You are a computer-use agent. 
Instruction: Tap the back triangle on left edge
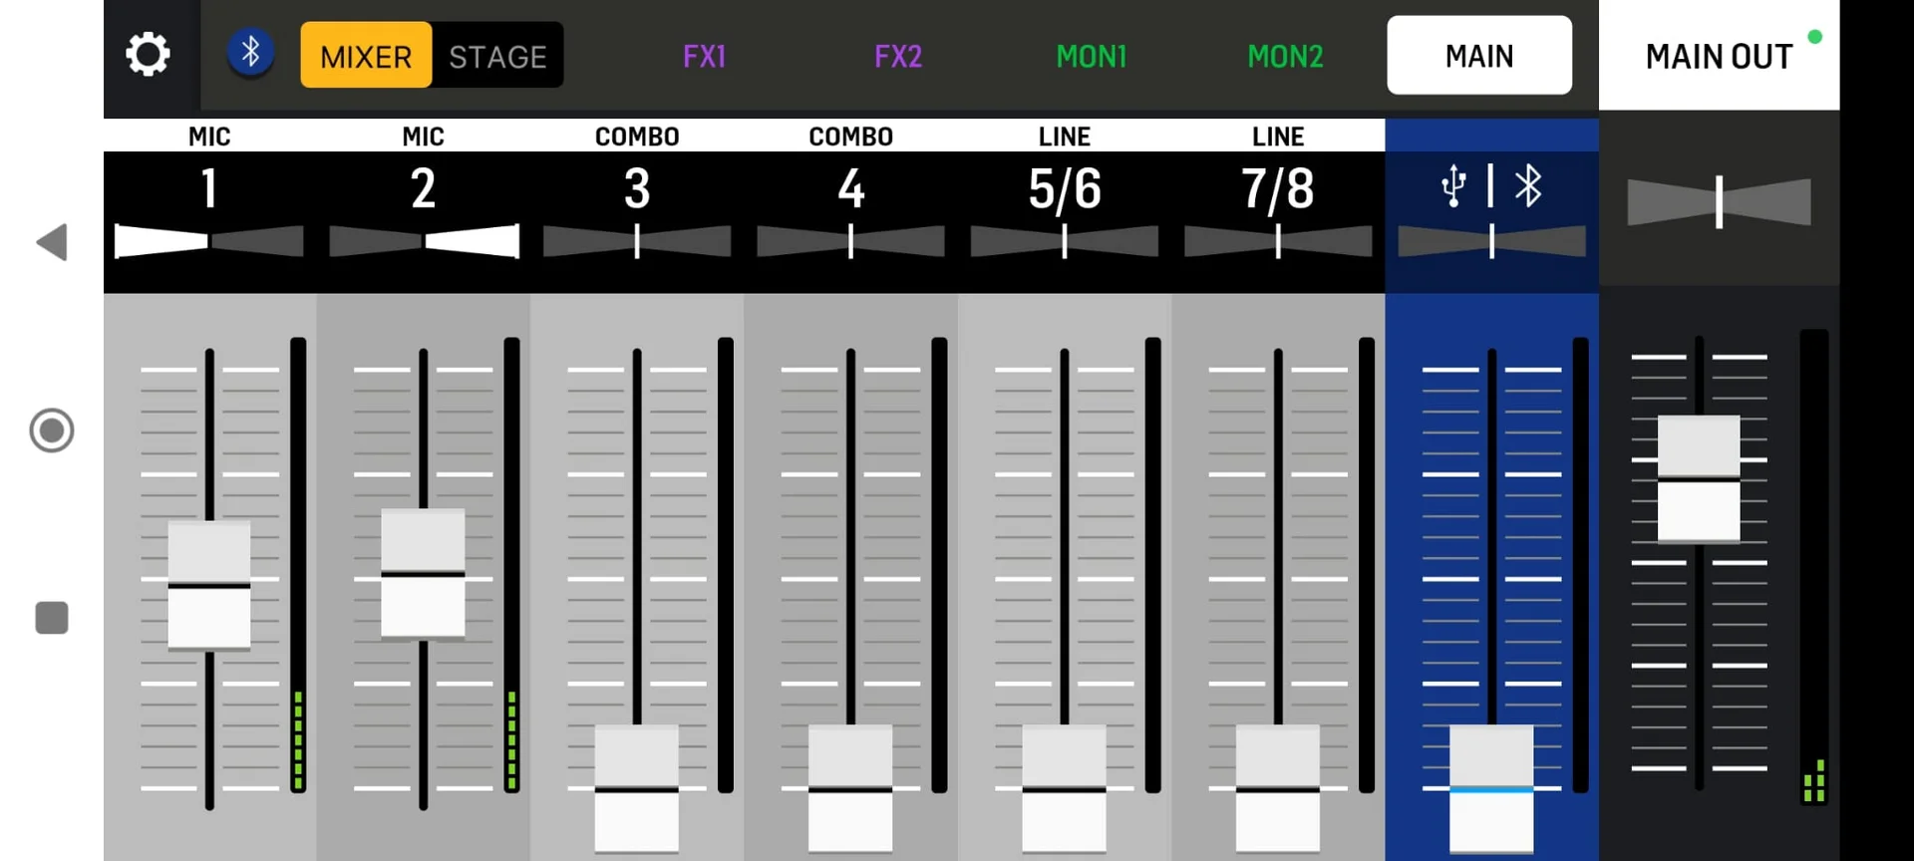(52, 242)
